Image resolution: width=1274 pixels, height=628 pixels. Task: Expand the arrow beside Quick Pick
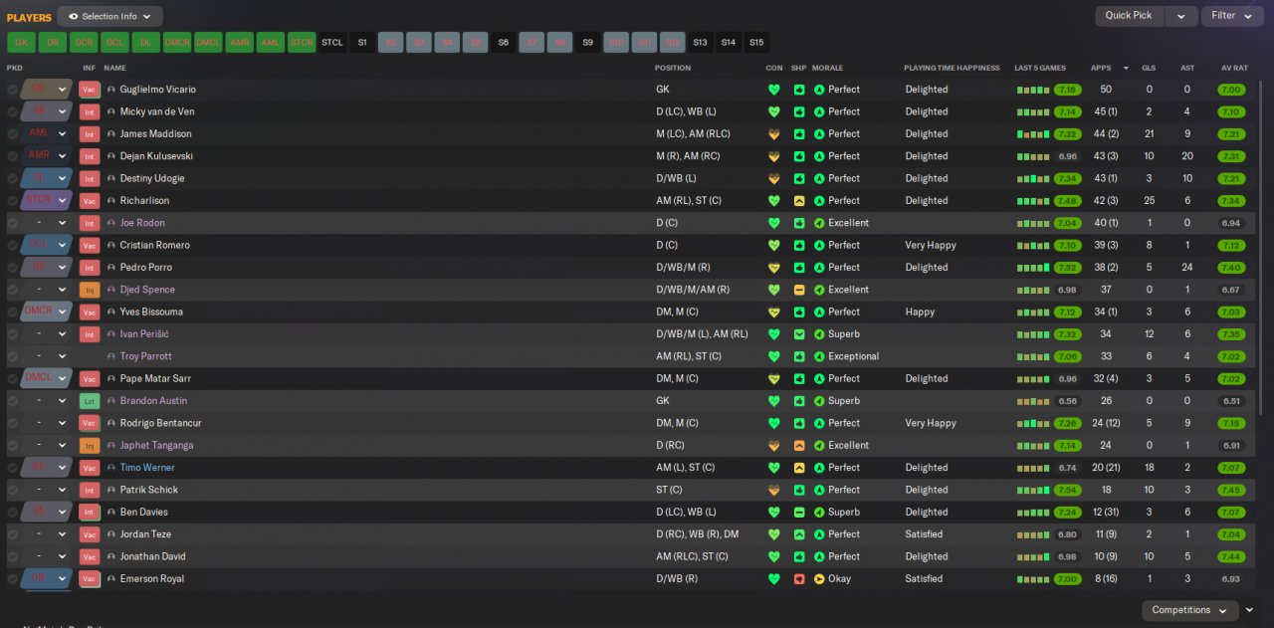tap(1181, 16)
